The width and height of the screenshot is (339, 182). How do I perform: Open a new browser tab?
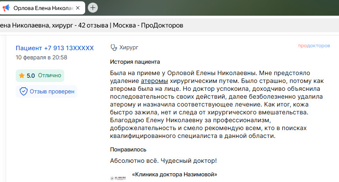(x=93, y=8)
